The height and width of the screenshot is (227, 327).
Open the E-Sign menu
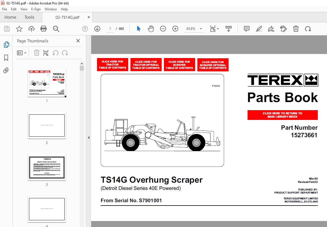point(36,9)
